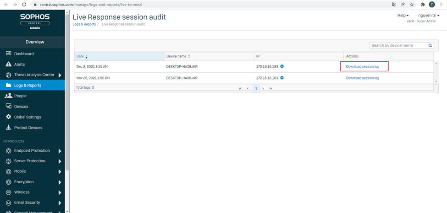Screen dimensions: 447x213
Task: Go to previous page of logs
Action: pyautogui.click(x=248, y=88)
